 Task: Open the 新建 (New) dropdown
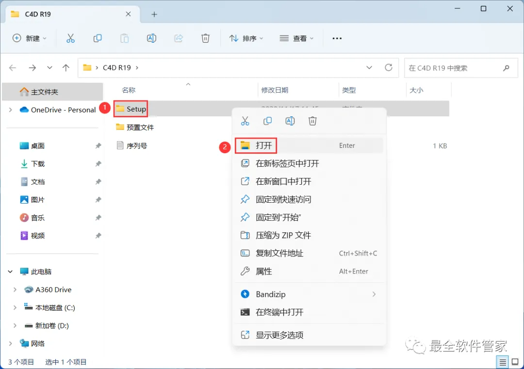pyautogui.click(x=30, y=38)
